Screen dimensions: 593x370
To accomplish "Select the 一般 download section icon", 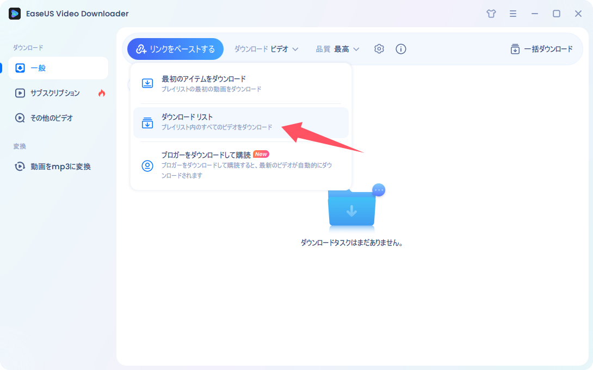I will tap(22, 67).
